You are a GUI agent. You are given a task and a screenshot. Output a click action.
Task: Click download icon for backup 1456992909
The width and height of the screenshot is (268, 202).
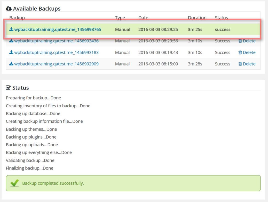[x=11, y=64]
